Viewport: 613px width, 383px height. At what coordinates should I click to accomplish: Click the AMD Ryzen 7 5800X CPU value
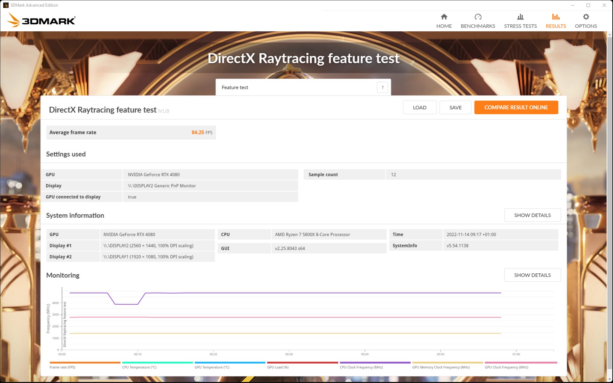312,234
